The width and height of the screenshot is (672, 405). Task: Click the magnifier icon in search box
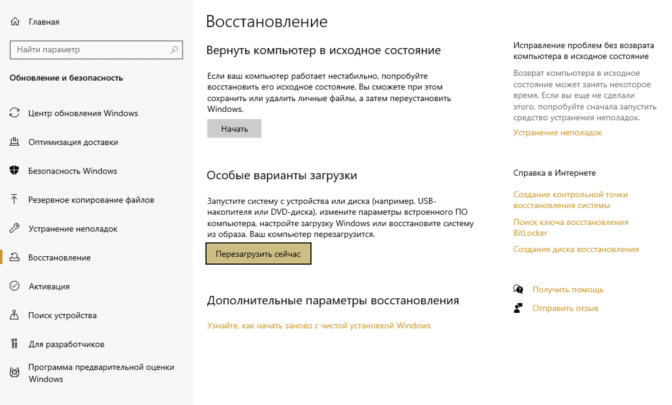174,50
